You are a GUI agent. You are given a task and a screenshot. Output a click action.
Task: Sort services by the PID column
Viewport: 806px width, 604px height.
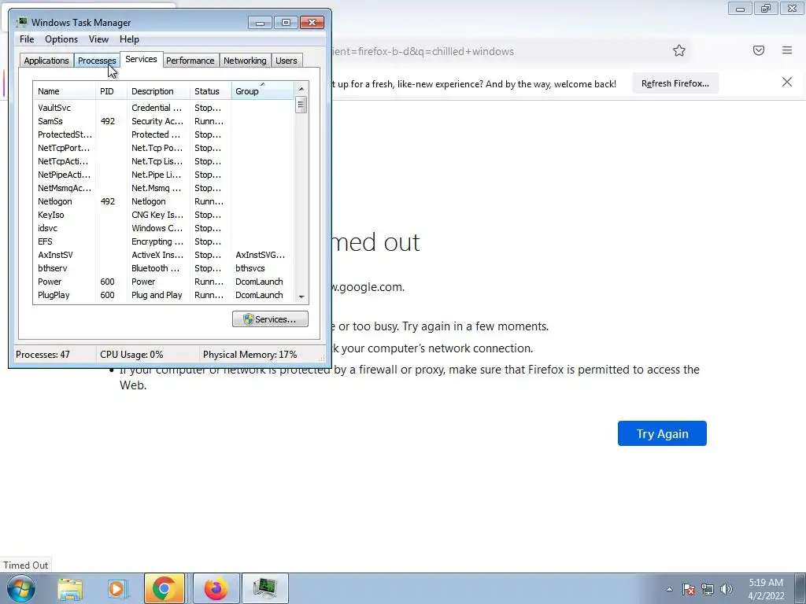(x=111, y=91)
